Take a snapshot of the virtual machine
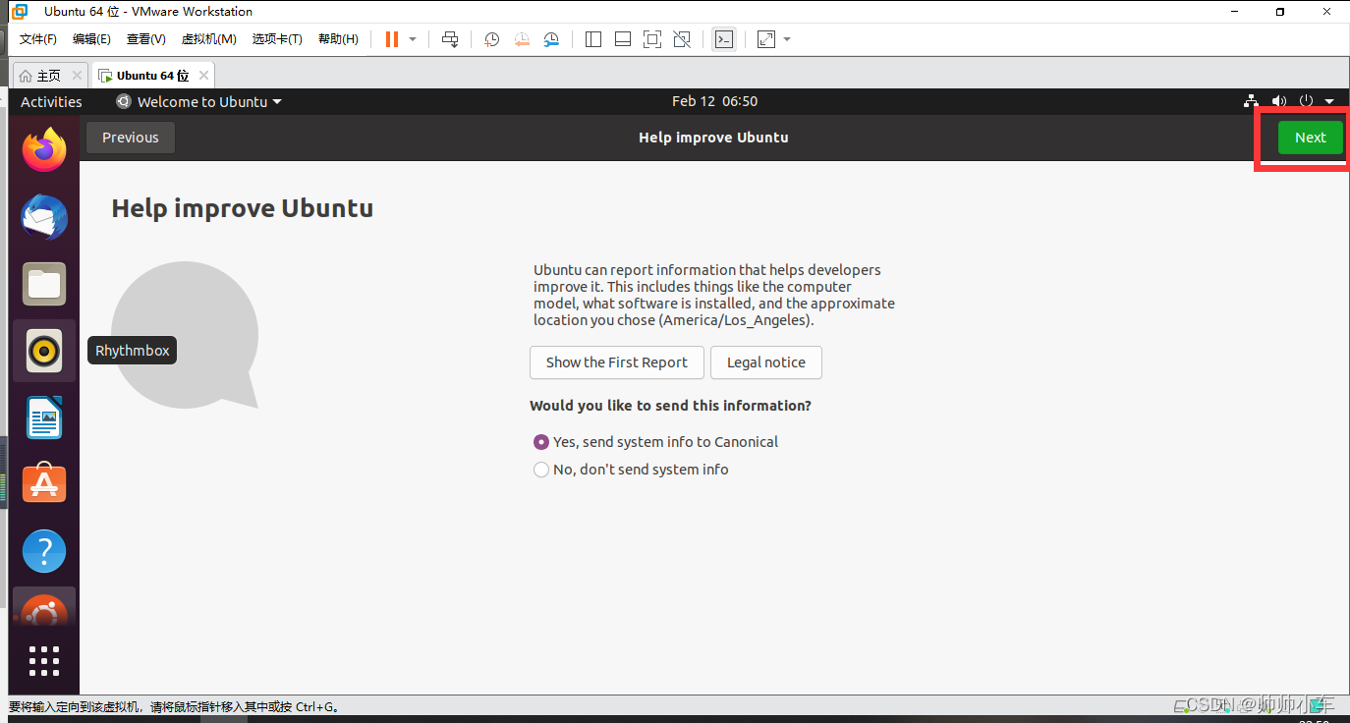1350x723 pixels. click(x=491, y=39)
